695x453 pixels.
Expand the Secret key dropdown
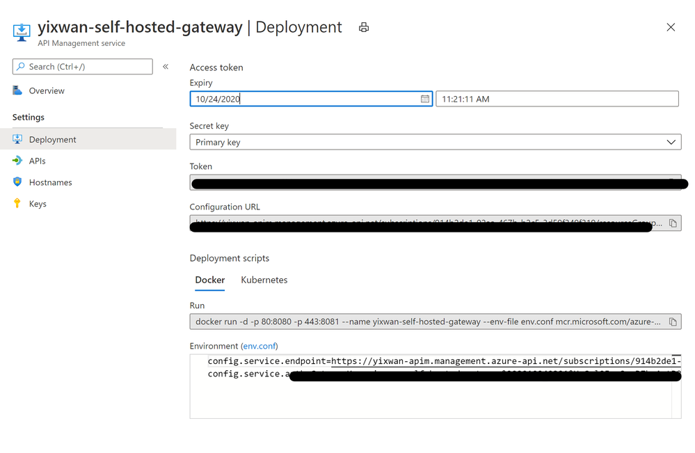click(436, 142)
